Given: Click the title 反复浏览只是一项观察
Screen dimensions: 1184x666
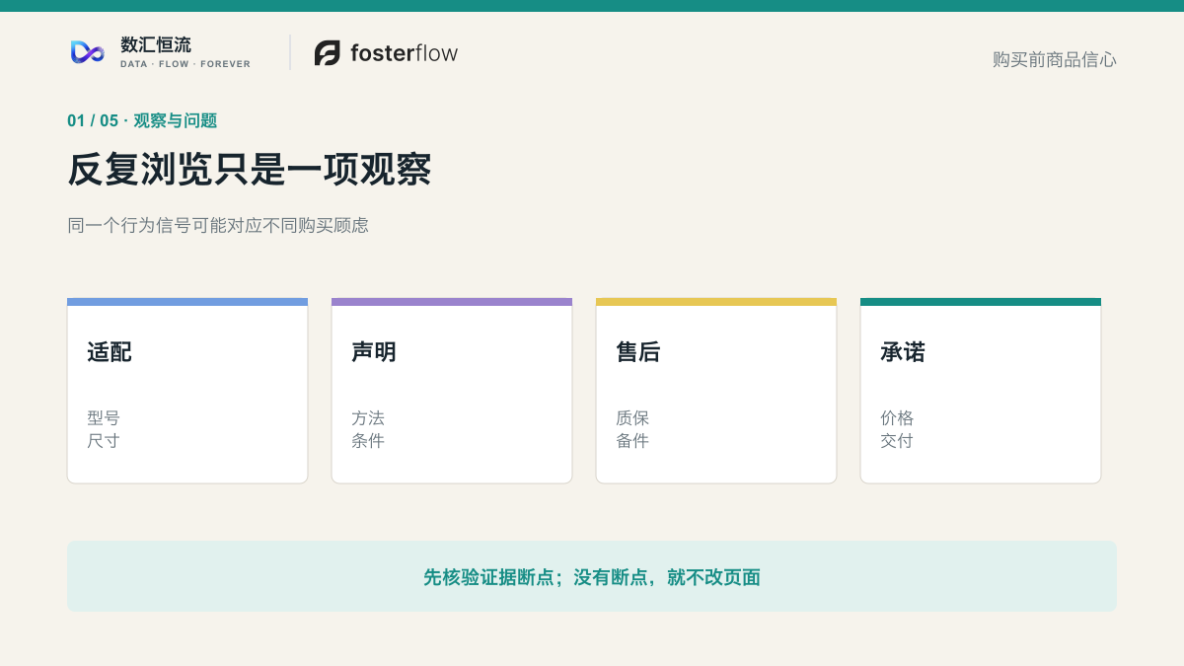Looking at the screenshot, I should pos(250,170).
